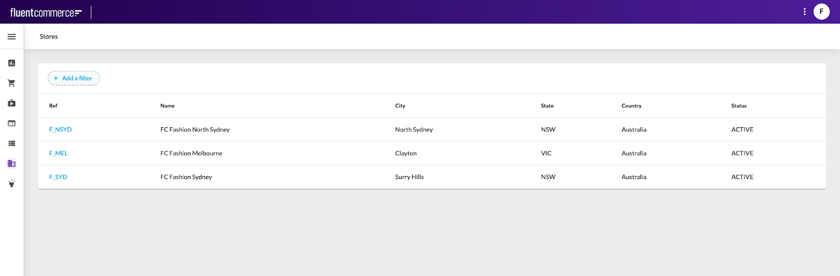
Task: Click the shopping cart sidebar icon
Action: 12,83
